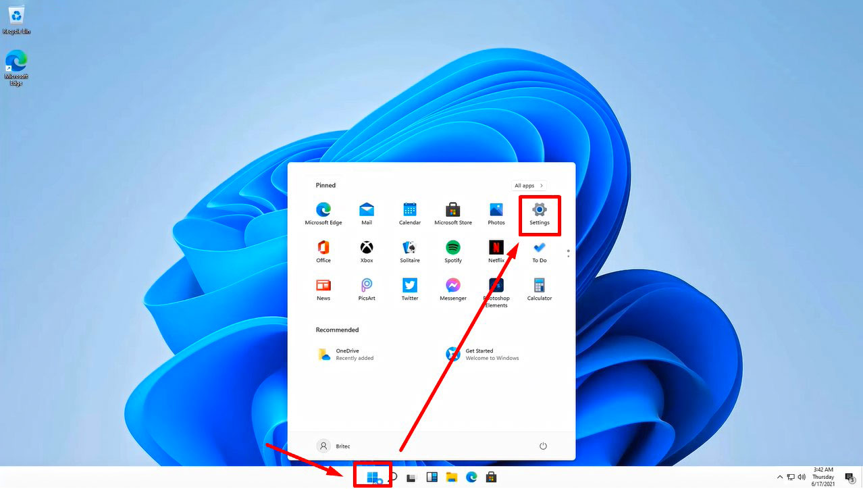This screenshot has width=863, height=489.
Task: Click the pinned apps page indicator dots
Action: pos(569,253)
